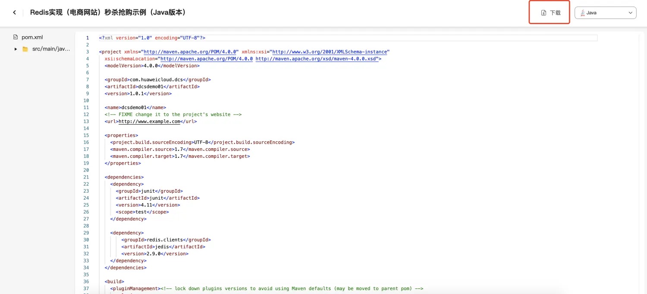The height and width of the screenshot is (294, 647).
Task: Click line number 21 in the gutter
Action: (x=86, y=177)
